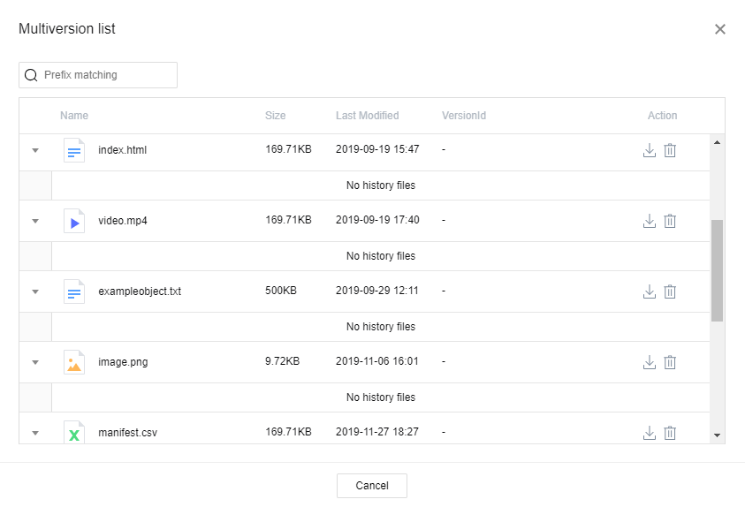Delete the video.mp4 file
Image resolution: width=745 pixels, height=507 pixels.
(670, 221)
